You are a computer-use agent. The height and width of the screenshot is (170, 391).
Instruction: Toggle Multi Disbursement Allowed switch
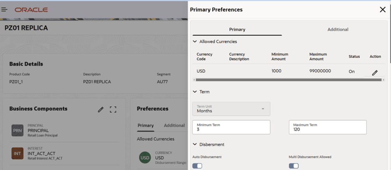(x=294, y=166)
